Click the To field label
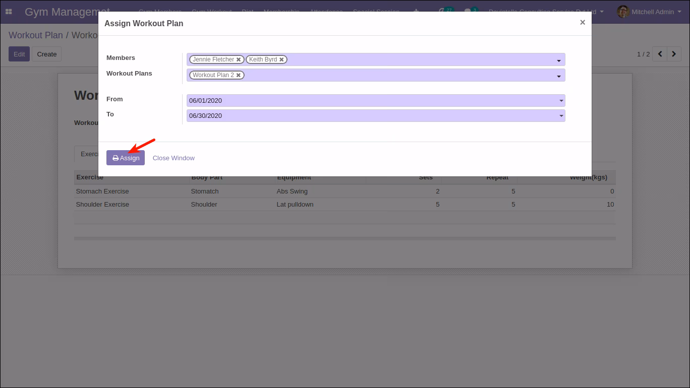This screenshot has width=690, height=388. [110, 114]
